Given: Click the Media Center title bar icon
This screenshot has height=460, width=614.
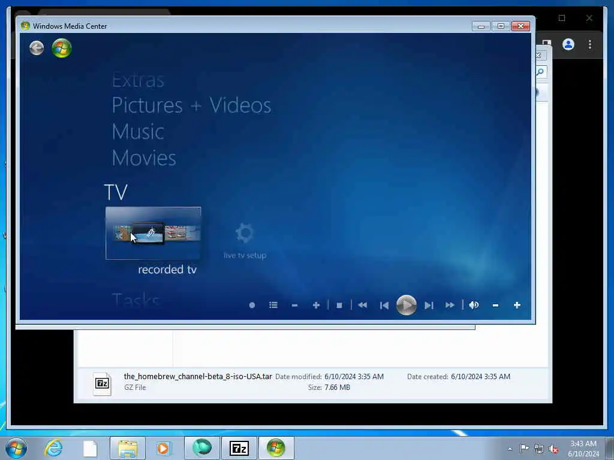Looking at the screenshot, I should click(x=25, y=26).
